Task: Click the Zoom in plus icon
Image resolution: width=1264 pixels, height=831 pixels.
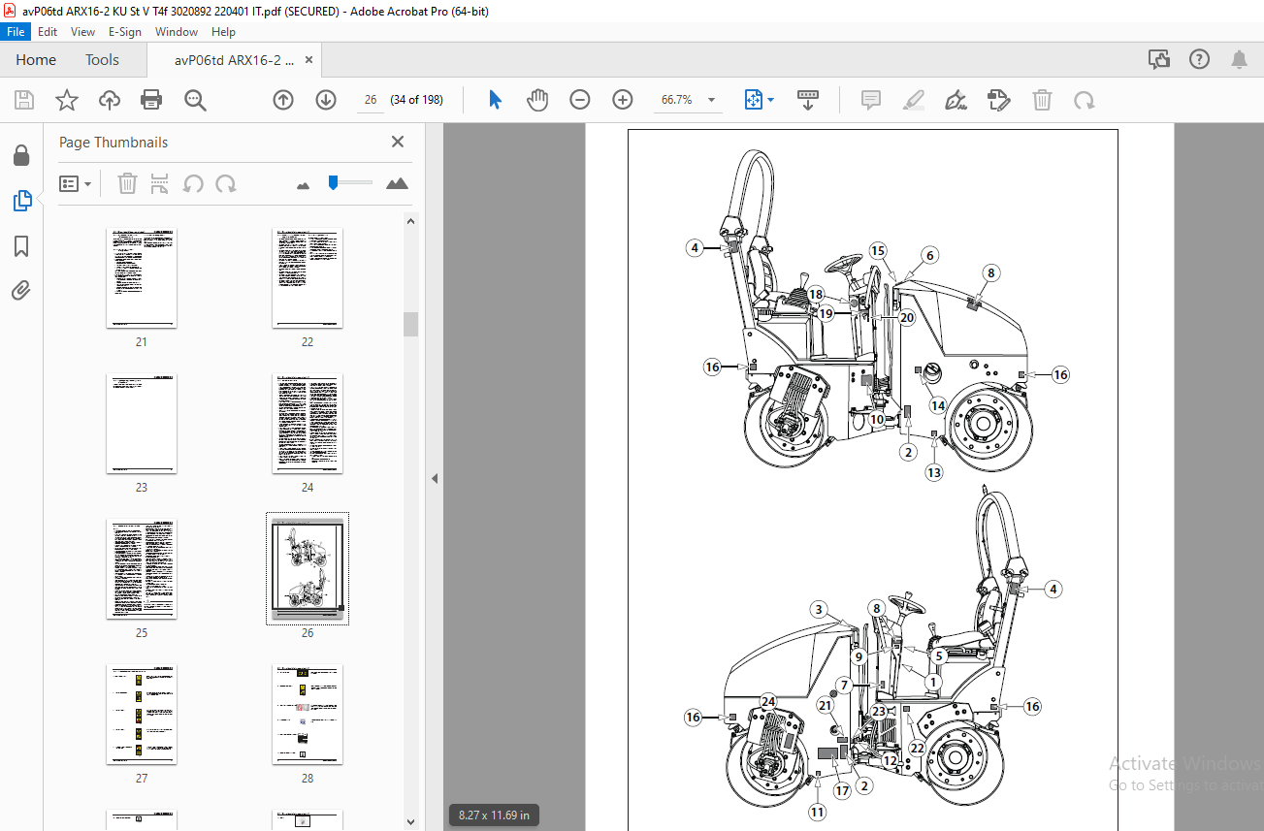Action: tap(623, 100)
